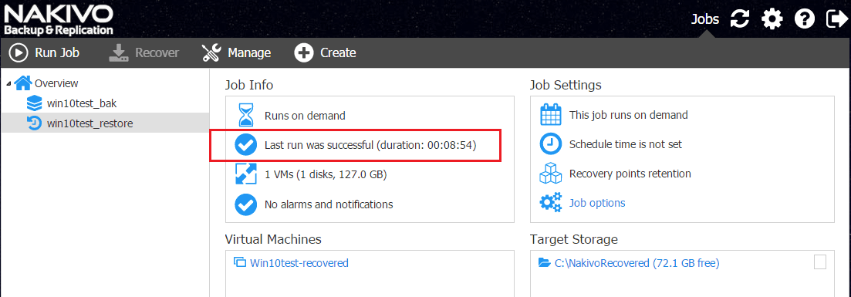The height and width of the screenshot is (297, 851).
Task: Open the Create menu label
Action: click(338, 52)
